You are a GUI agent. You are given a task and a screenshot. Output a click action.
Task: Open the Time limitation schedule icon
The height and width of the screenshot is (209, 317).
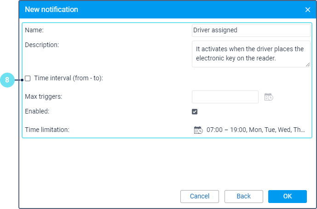pos(198,130)
